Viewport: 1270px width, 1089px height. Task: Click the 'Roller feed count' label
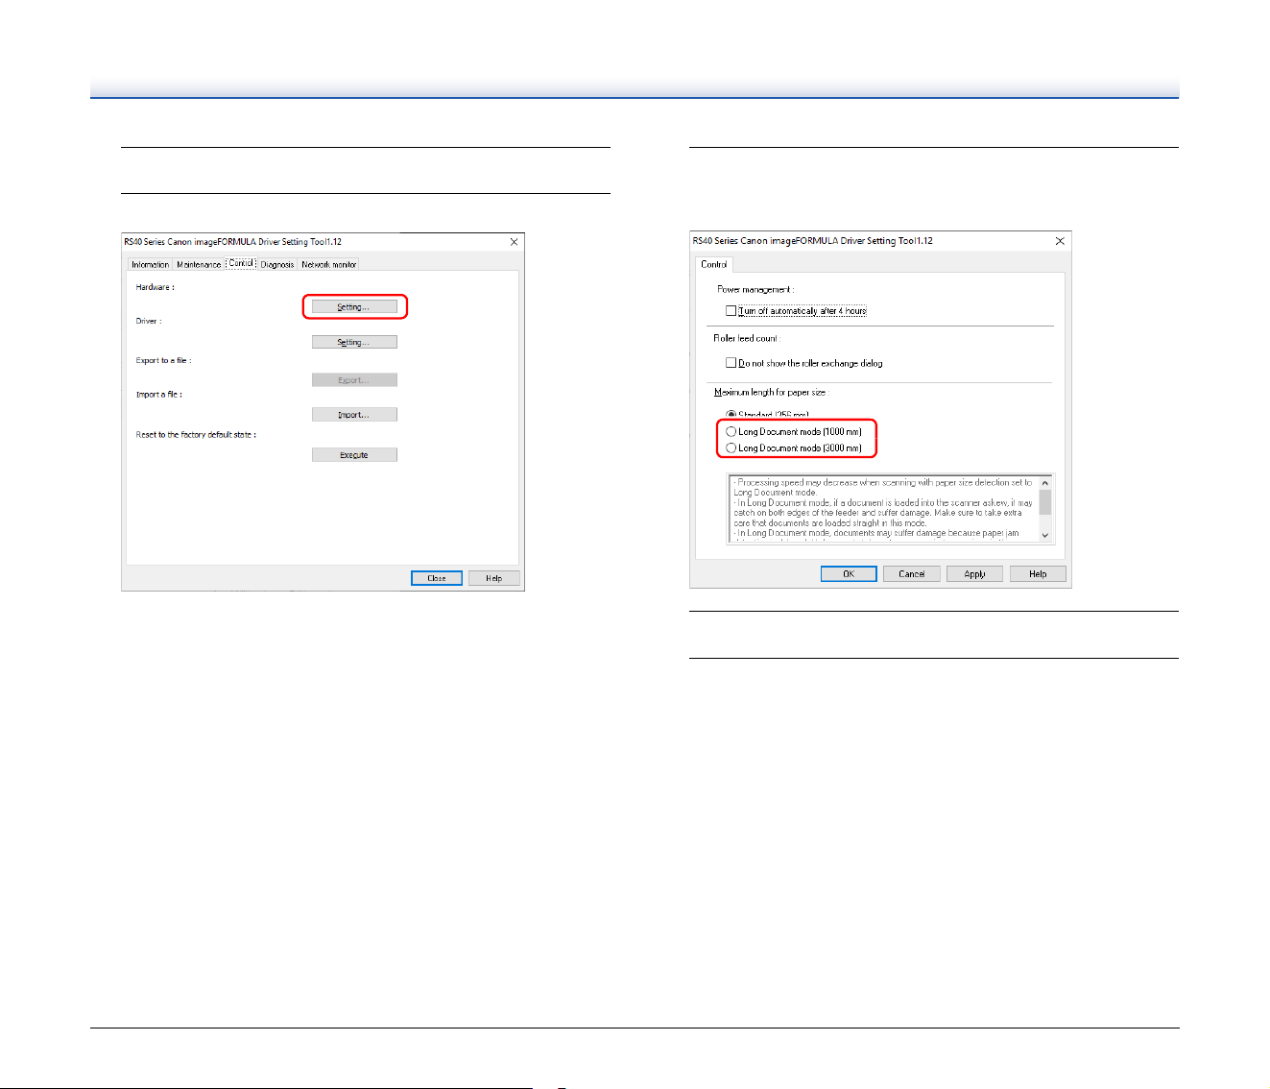[x=747, y=339]
